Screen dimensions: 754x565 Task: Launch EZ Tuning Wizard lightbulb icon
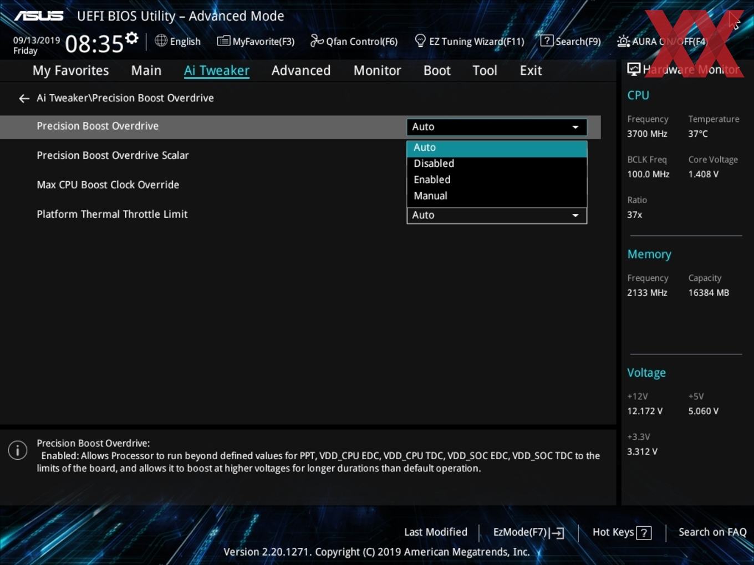coord(420,40)
